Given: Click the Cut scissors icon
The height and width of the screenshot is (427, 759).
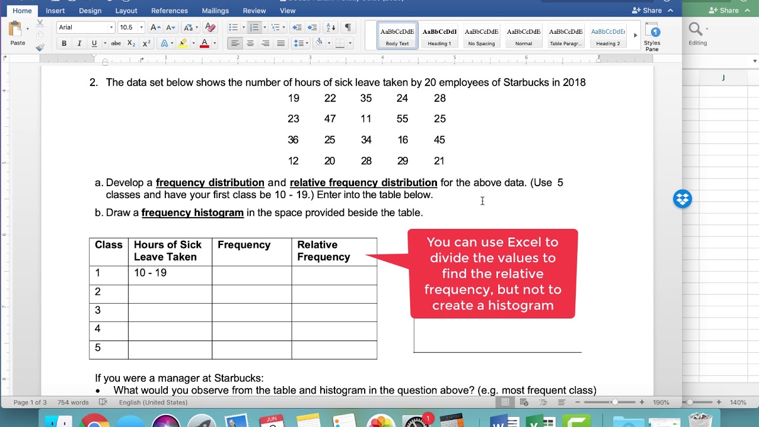Looking at the screenshot, I should [x=40, y=23].
